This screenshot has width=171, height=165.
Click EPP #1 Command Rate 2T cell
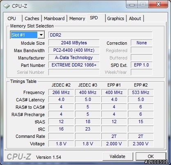tap(114, 136)
